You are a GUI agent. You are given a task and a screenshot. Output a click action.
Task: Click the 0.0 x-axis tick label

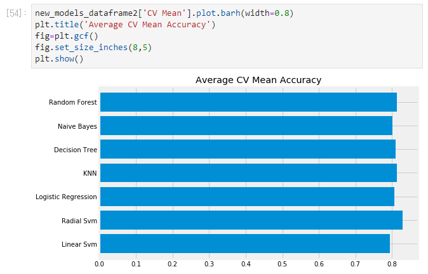coord(99,264)
